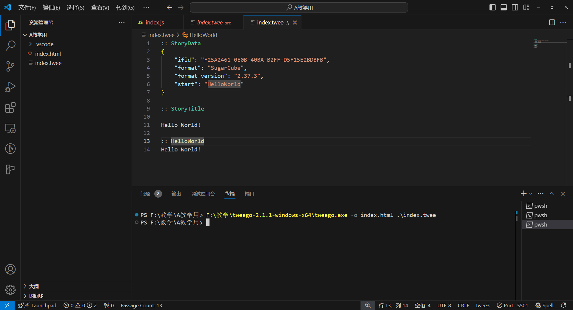573x310 pixels.
Task: Click Port : 5501 live server
Action: click(512, 306)
